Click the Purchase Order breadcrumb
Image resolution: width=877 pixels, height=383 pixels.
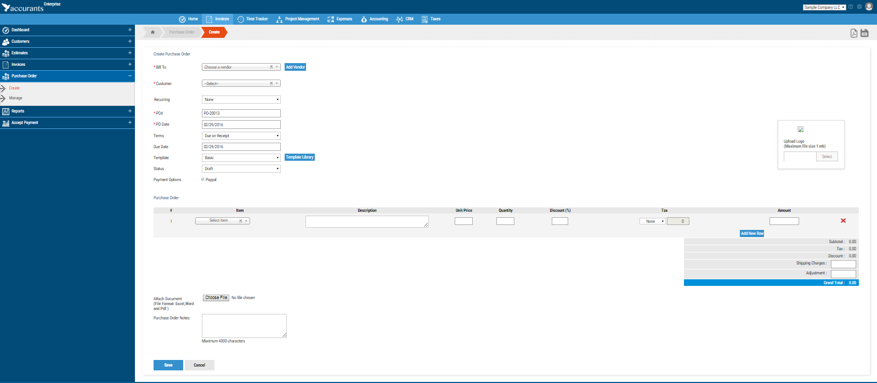click(182, 32)
